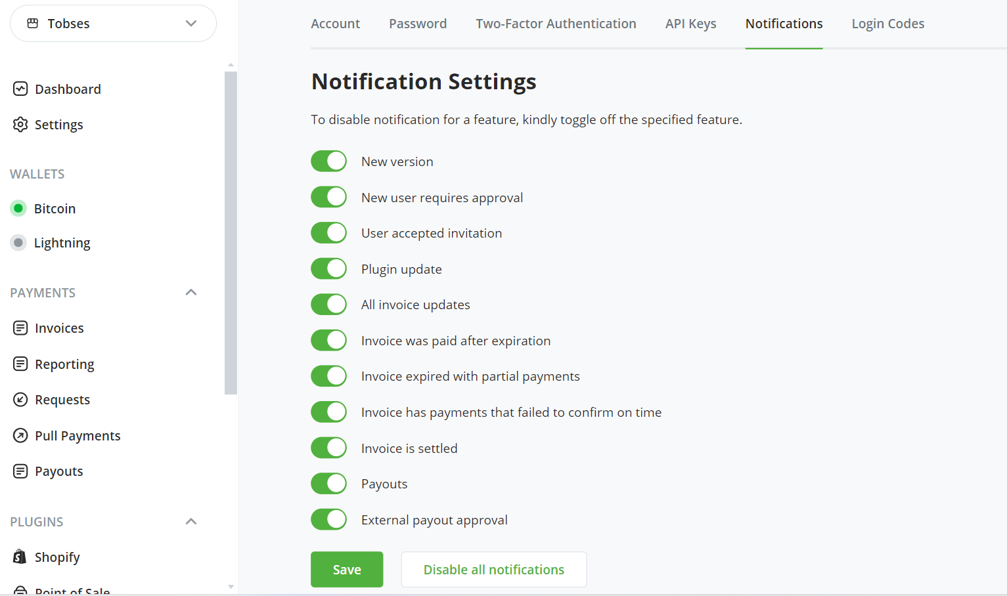Viewport: 1007px width, 596px height.
Task: Click the Reporting icon in sidebar
Action: tap(20, 364)
